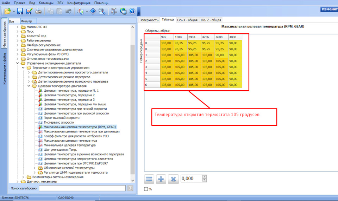Open the hammer tools settings icon
Viewport: 338px width, 201px height.
pyautogui.click(x=114, y=11)
